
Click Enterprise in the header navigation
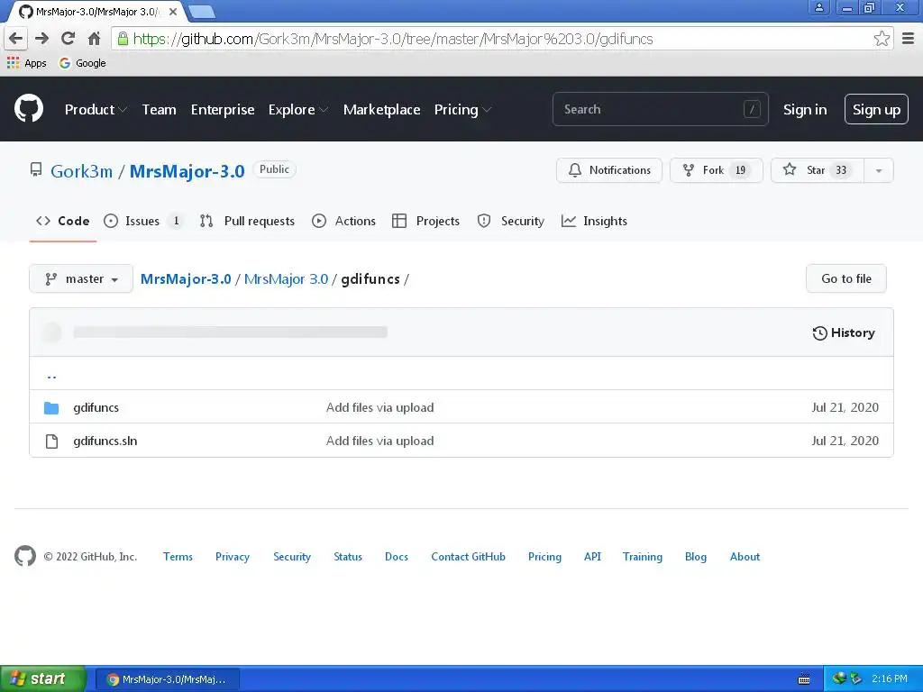coord(223,109)
